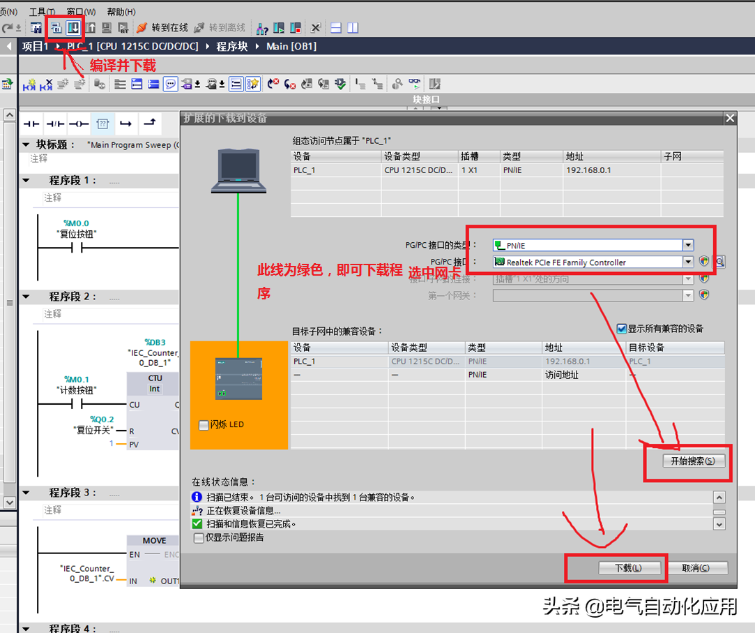Click the Insert network icon
755x633 pixels.
pyautogui.click(x=29, y=84)
